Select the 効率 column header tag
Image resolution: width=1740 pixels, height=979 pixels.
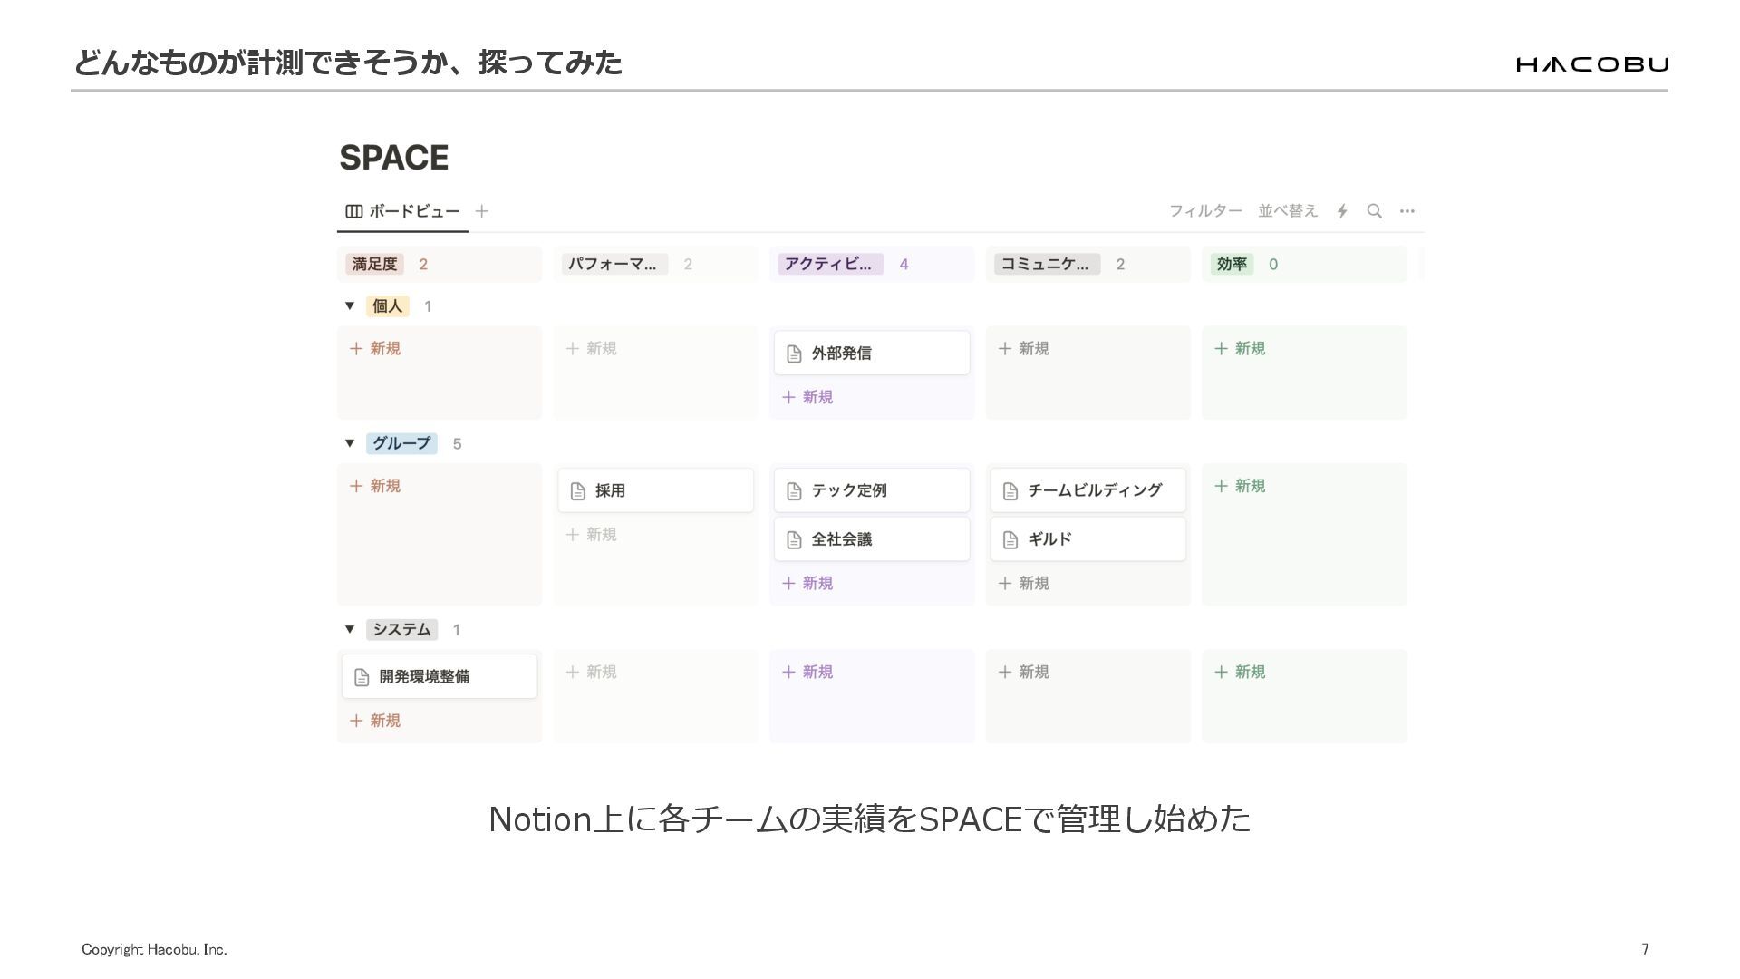(1232, 264)
